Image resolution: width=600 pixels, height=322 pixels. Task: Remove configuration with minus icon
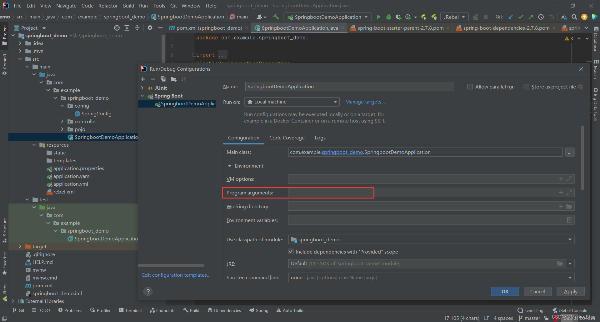click(153, 79)
